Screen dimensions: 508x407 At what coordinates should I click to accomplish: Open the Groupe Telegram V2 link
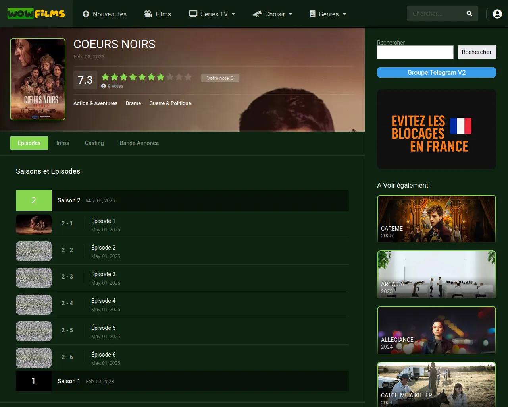(x=436, y=72)
